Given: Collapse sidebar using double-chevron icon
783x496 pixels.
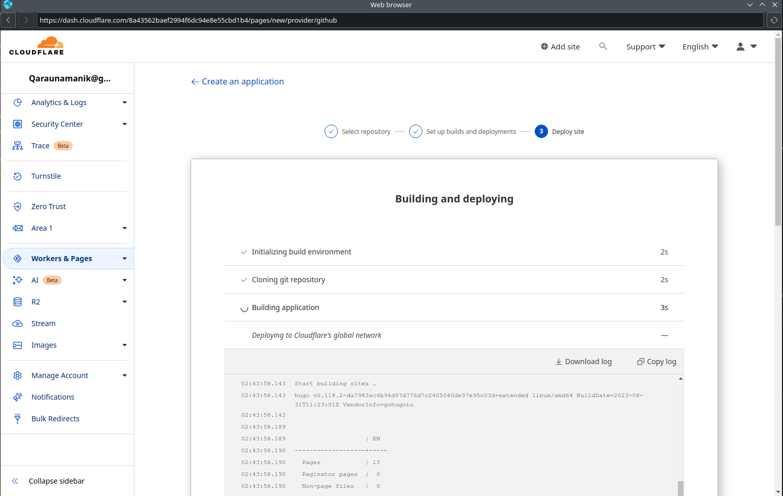Looking at the screenshot, I should 15,481.
